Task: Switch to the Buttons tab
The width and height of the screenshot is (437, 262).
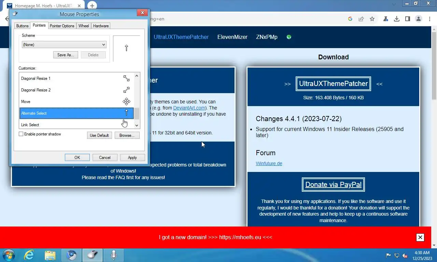Action: pyautogui.click(x=23, y=26)
